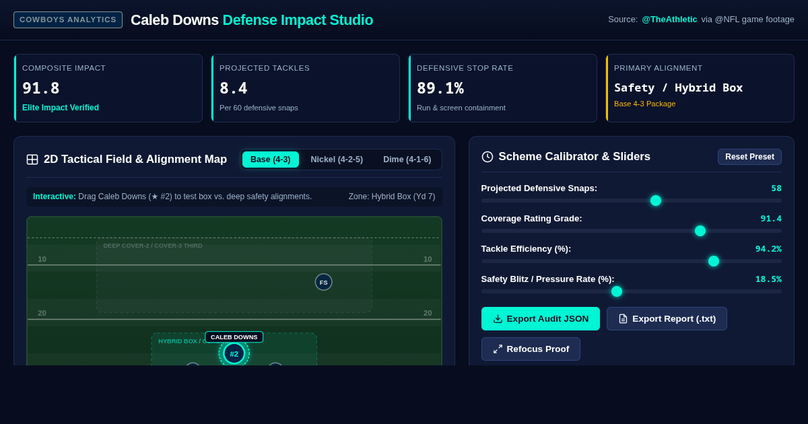Click the Composite Impact card
The height and width of the screenshot is (424, 808).
click(108, 88)
